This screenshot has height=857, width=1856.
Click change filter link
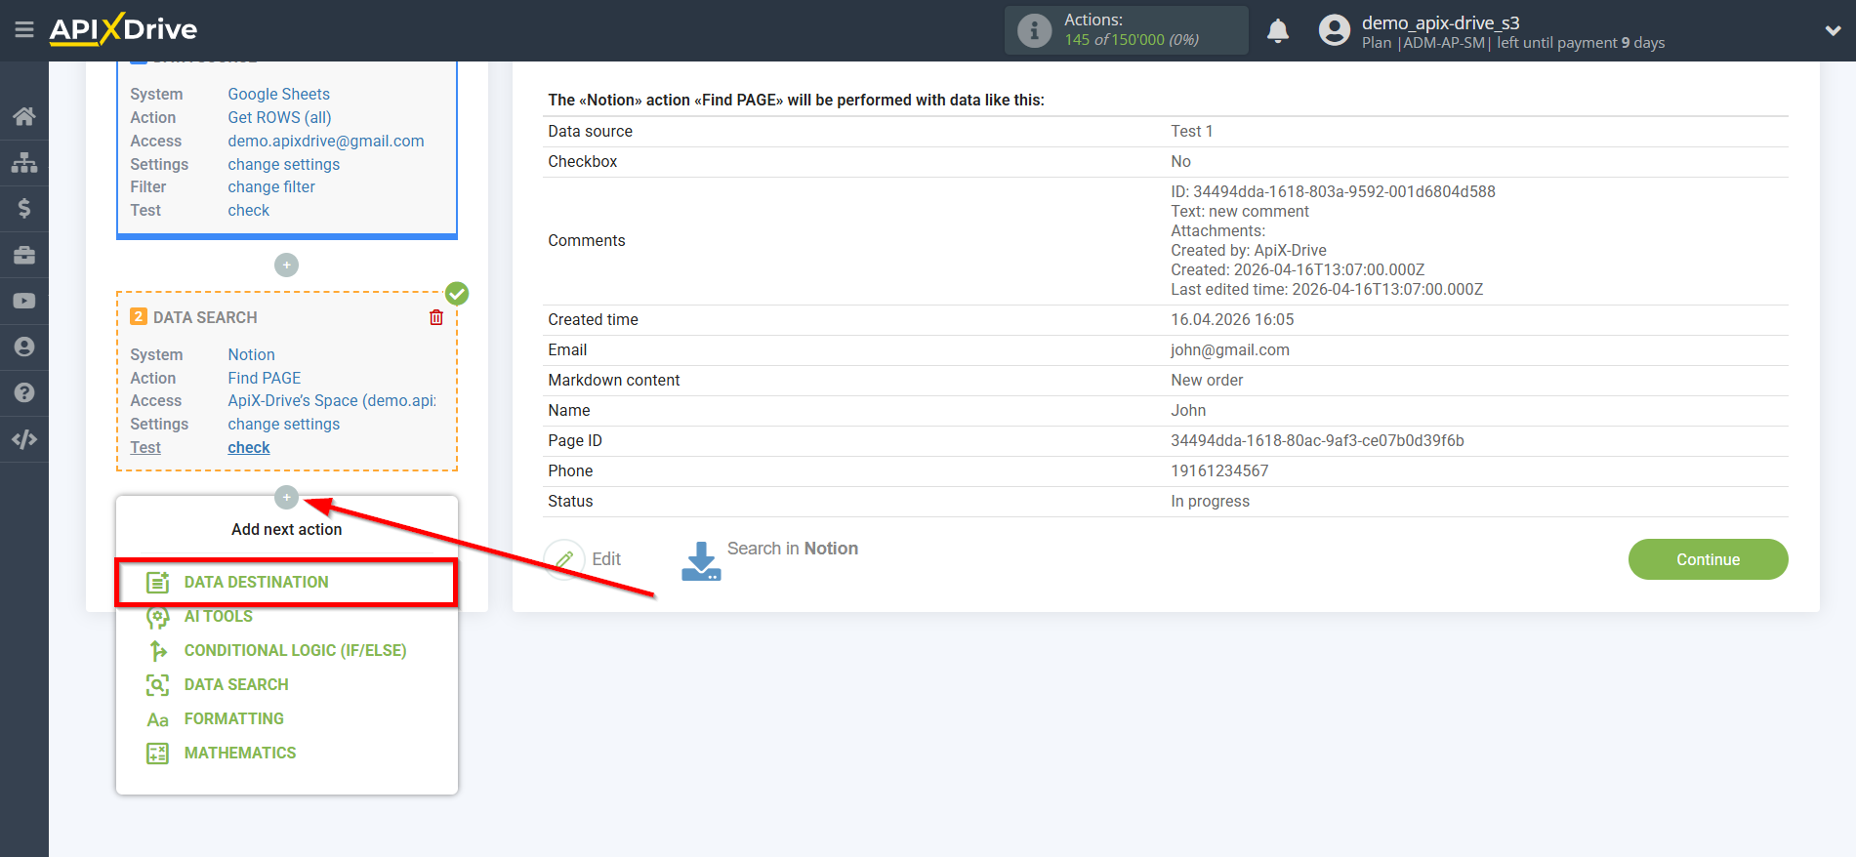[271, 186]
